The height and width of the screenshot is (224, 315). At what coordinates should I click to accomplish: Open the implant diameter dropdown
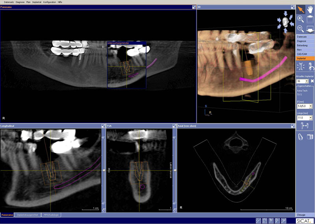tap(311, 106)
